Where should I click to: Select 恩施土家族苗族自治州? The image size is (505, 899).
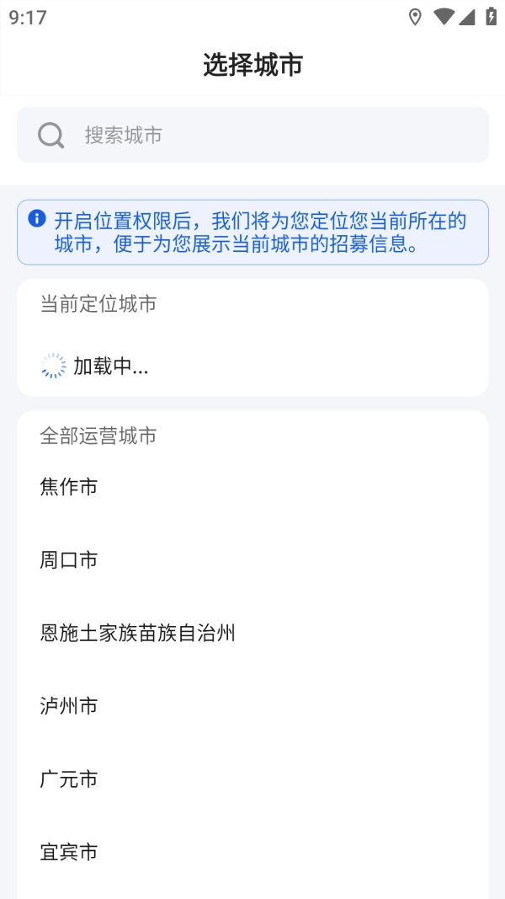pos(138,633)
